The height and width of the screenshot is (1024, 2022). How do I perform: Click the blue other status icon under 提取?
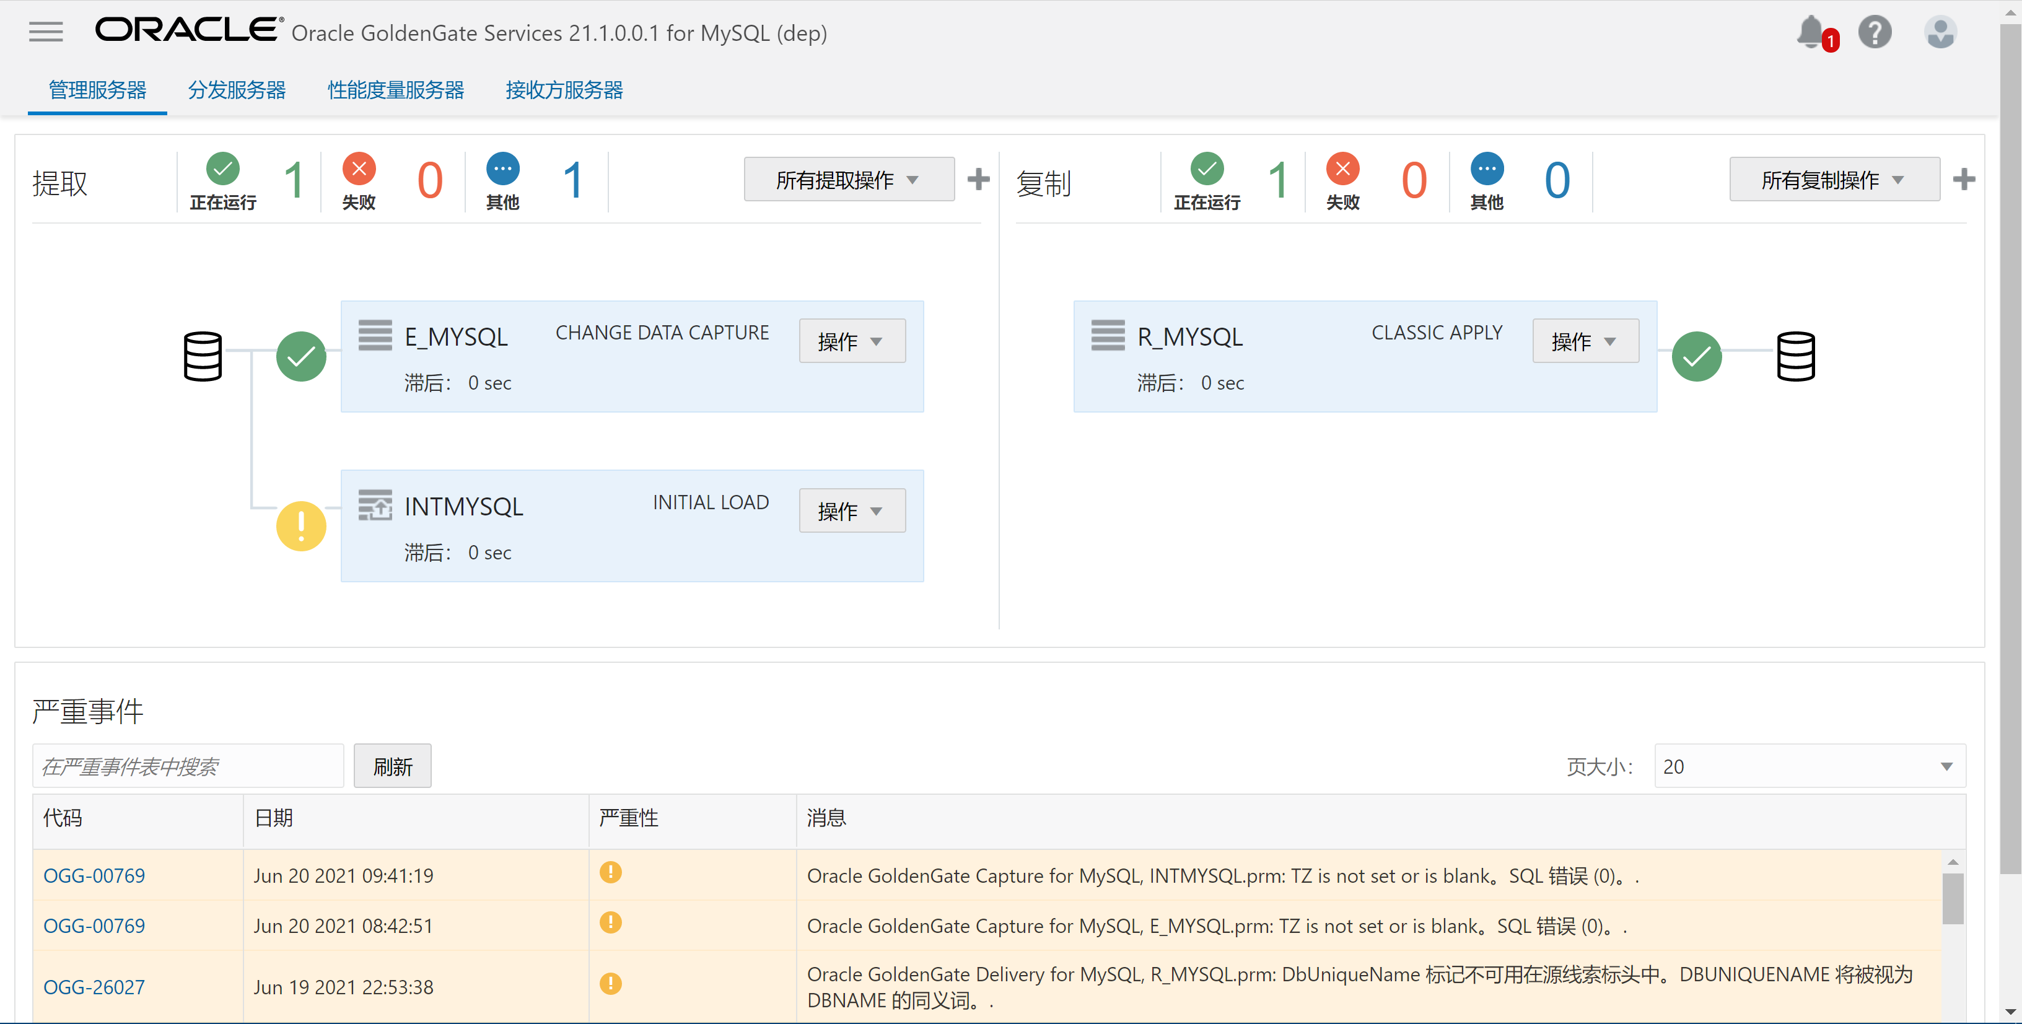point(502,168)
